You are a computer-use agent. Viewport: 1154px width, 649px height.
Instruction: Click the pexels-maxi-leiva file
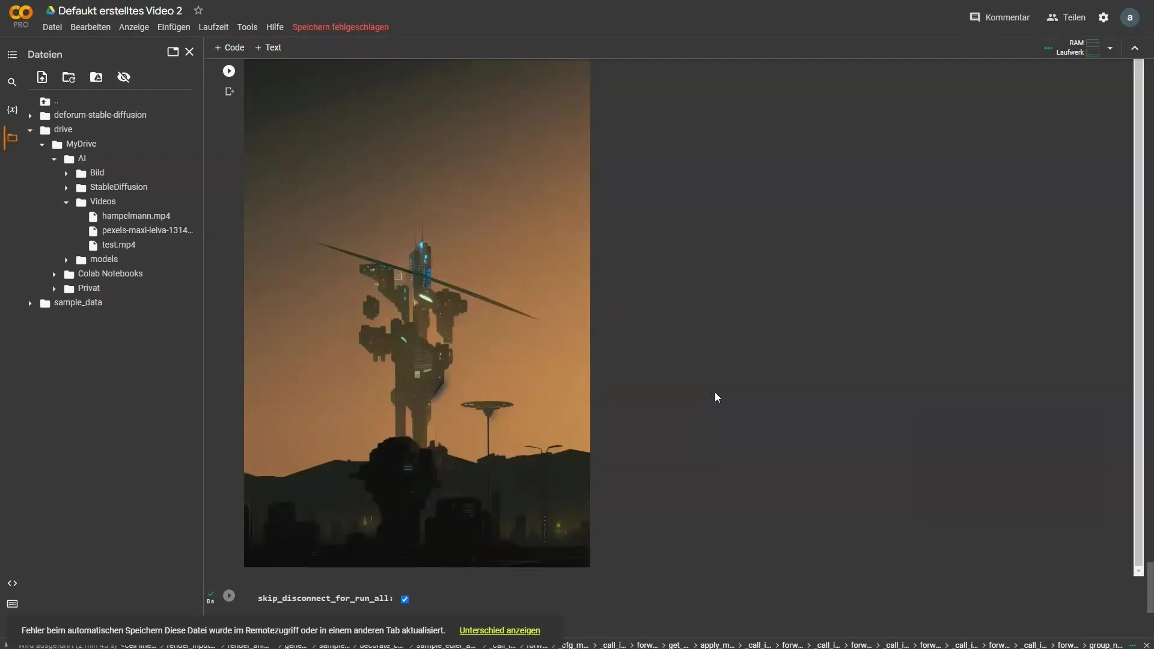click(x=147, y=230)
